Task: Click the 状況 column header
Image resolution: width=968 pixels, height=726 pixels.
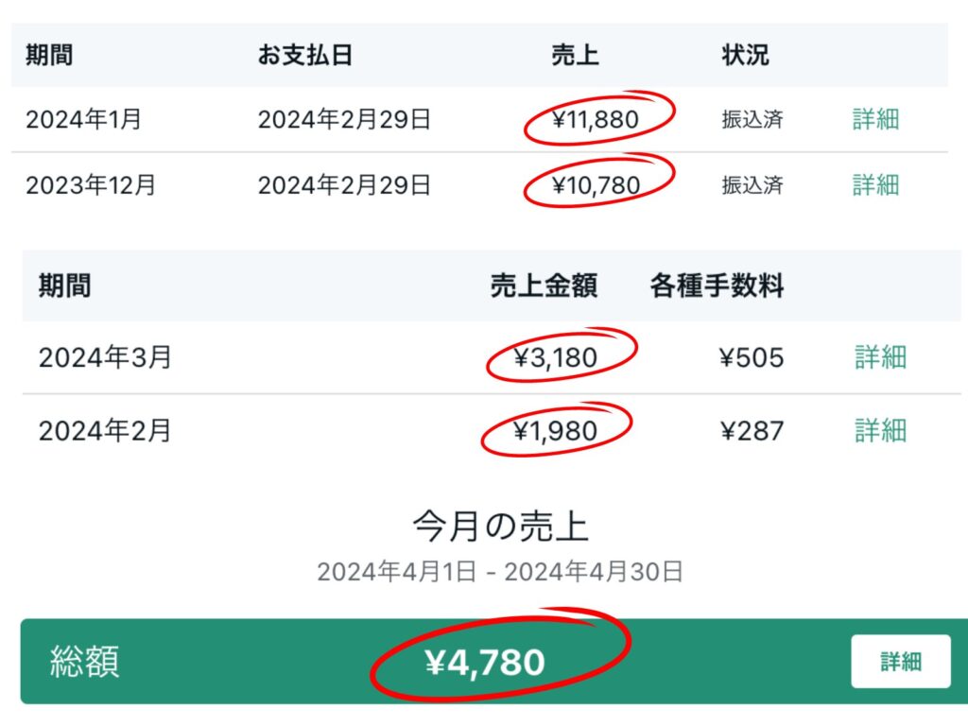Action: point(745,55)
